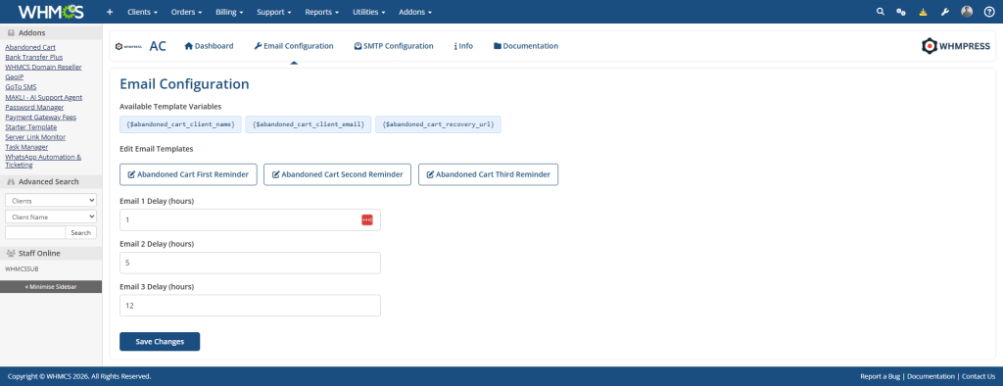Expand the Clients search type dropdown
The width and height of the screenshot is (1003, 386).
coord(51,201)
